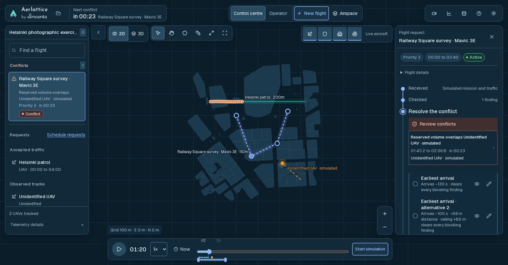Preview alternative 2 with its eye icon
This screenshot has height=265, width=508.
point(477,216)
